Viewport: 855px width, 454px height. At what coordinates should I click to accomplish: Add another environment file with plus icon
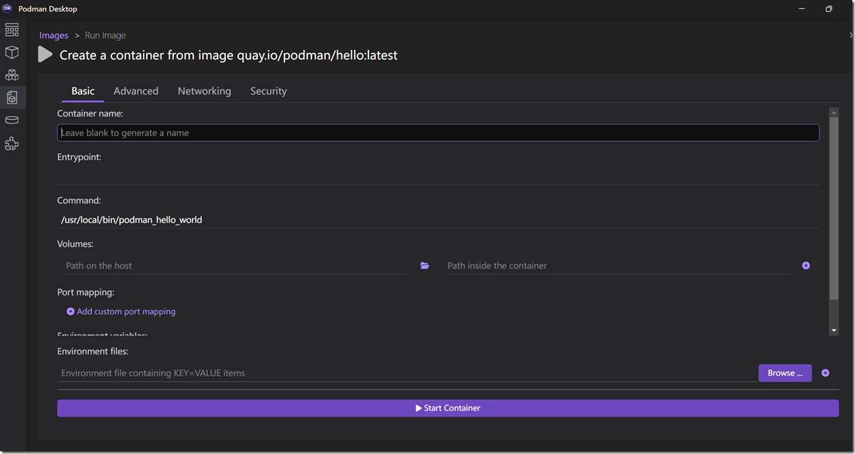click(825, 373)
